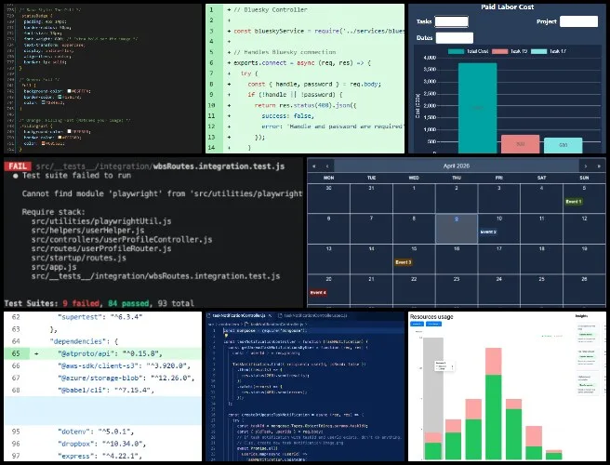This screenshot has height=465, width=610.
Task: Click the teal Total Cost bar
Action: tap(477, 107)
